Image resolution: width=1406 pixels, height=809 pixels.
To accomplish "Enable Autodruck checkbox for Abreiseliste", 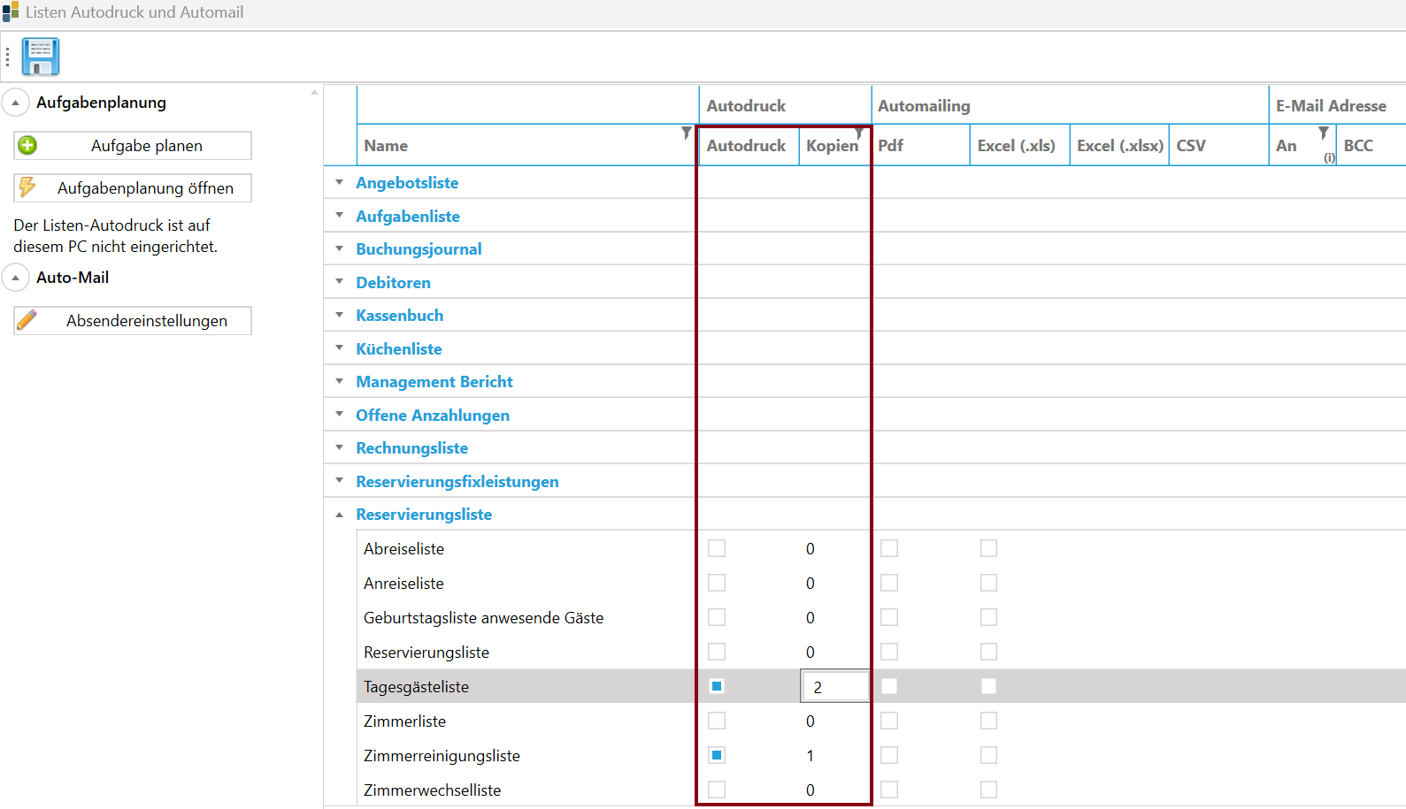I will click(x=717, y=548).
